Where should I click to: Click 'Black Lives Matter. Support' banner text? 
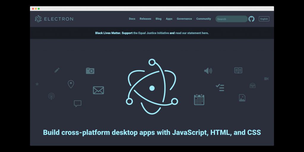point(114,33)
